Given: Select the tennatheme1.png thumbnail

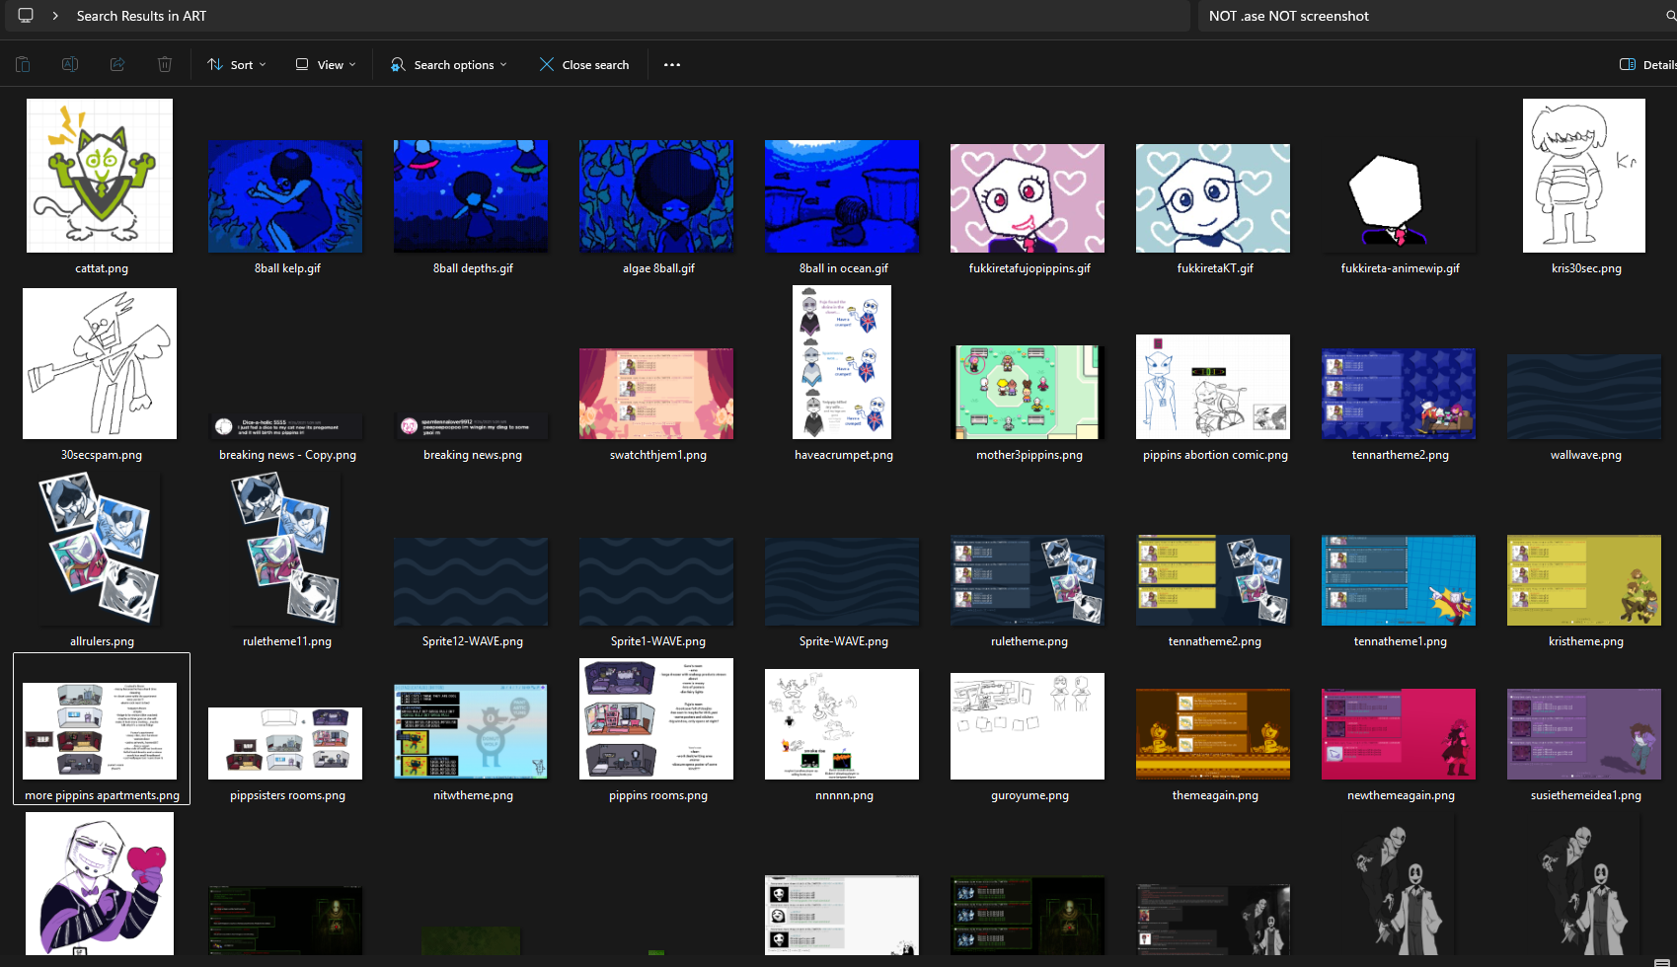Looking at the screenshot, I should point(1399,580).
